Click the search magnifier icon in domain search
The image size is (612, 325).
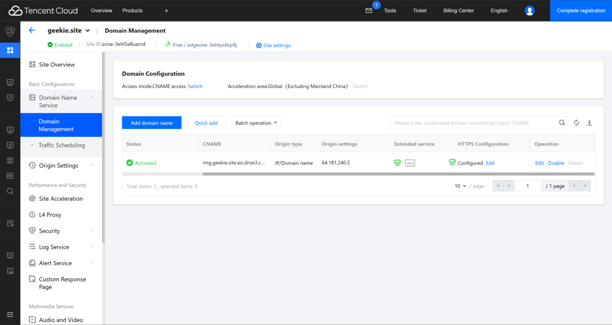click(x=562, y=123)
